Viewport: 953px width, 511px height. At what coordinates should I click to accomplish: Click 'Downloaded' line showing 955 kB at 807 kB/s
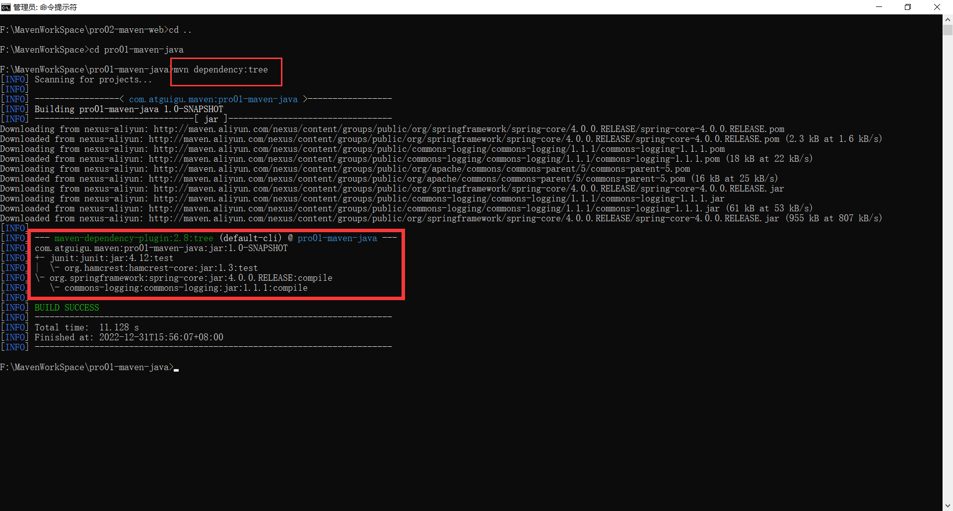(441, 218)
